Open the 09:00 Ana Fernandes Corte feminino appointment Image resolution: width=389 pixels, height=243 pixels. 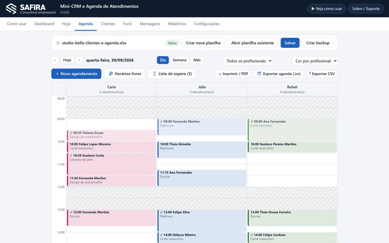point(292,130)
